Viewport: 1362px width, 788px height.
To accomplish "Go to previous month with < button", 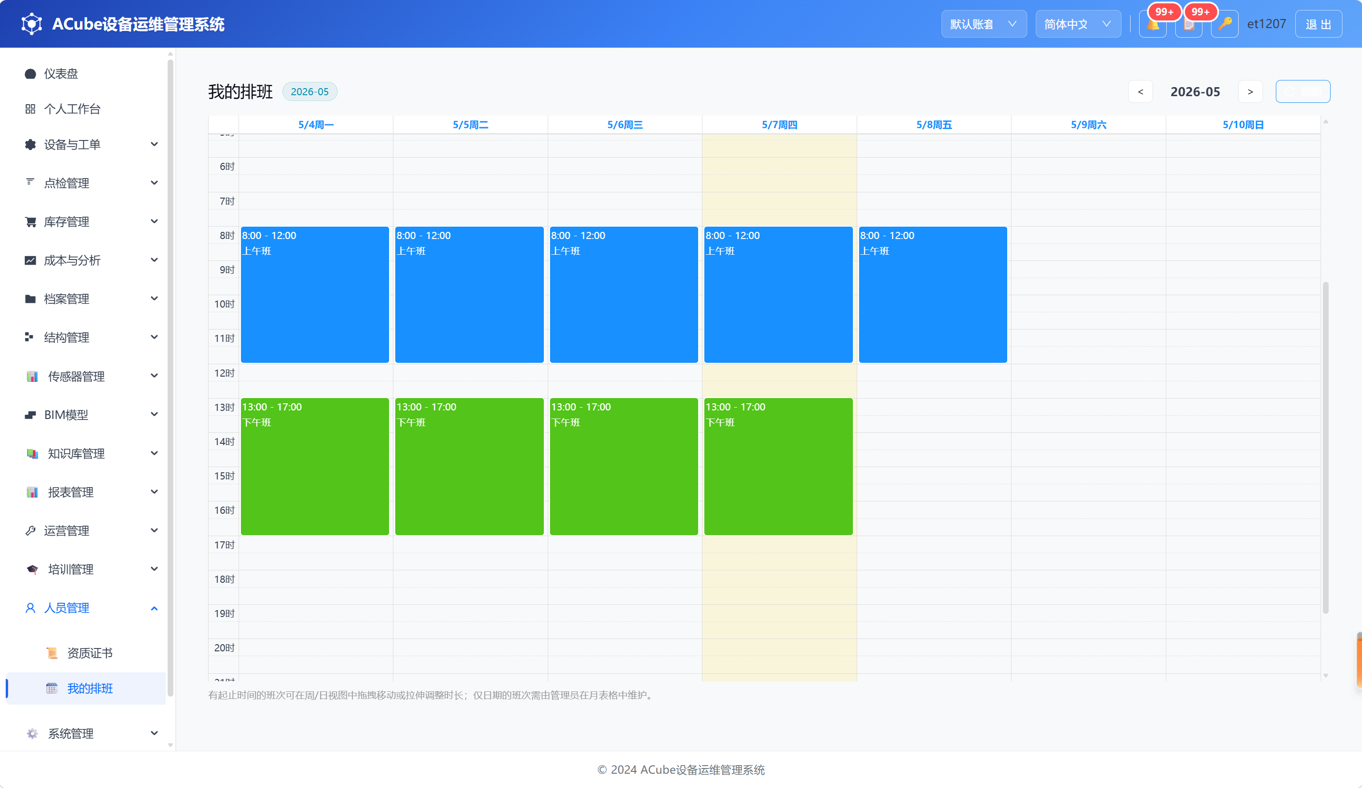I will pyautogui.click(x=1141, y=91).
